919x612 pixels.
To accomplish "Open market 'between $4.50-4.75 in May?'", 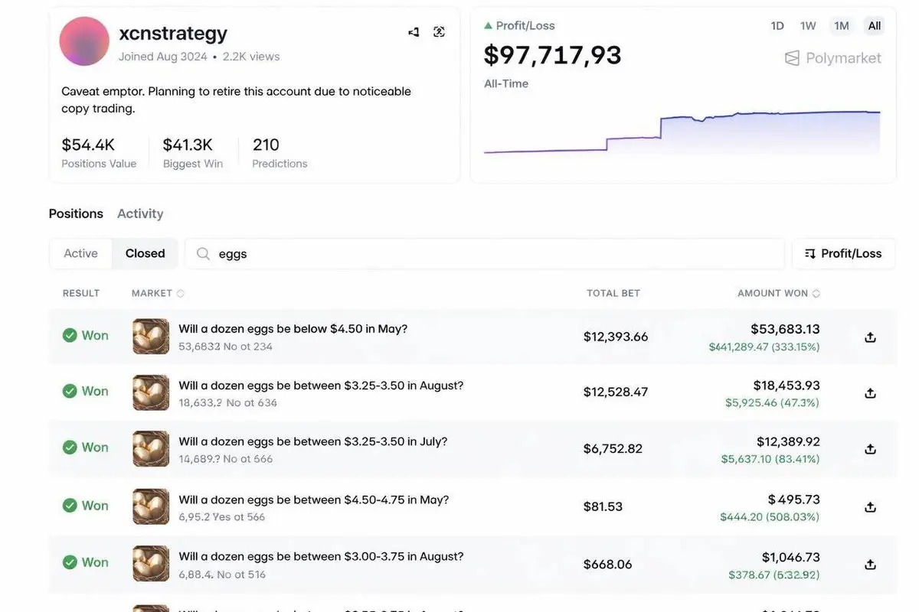I will 313,500.
